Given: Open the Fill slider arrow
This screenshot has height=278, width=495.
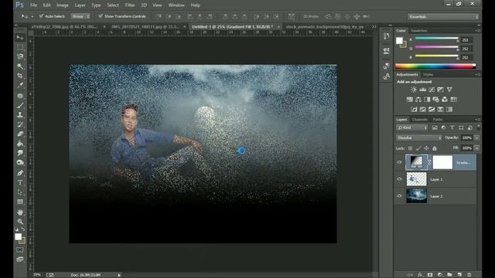Looking at the screenshot, I should 477,147.
